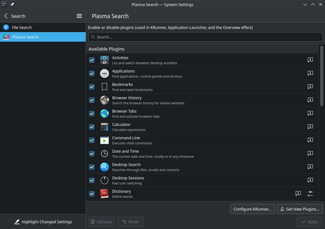Click the Plasma Search page title
The height and width of the screenshot is (229, 325).
coord(110,16)
